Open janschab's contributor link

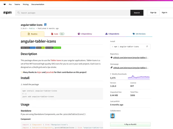tap(50, 72)
